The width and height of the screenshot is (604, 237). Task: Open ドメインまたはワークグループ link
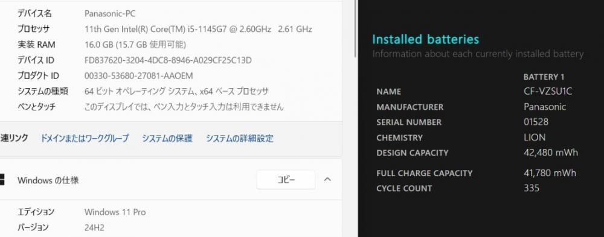85,139
